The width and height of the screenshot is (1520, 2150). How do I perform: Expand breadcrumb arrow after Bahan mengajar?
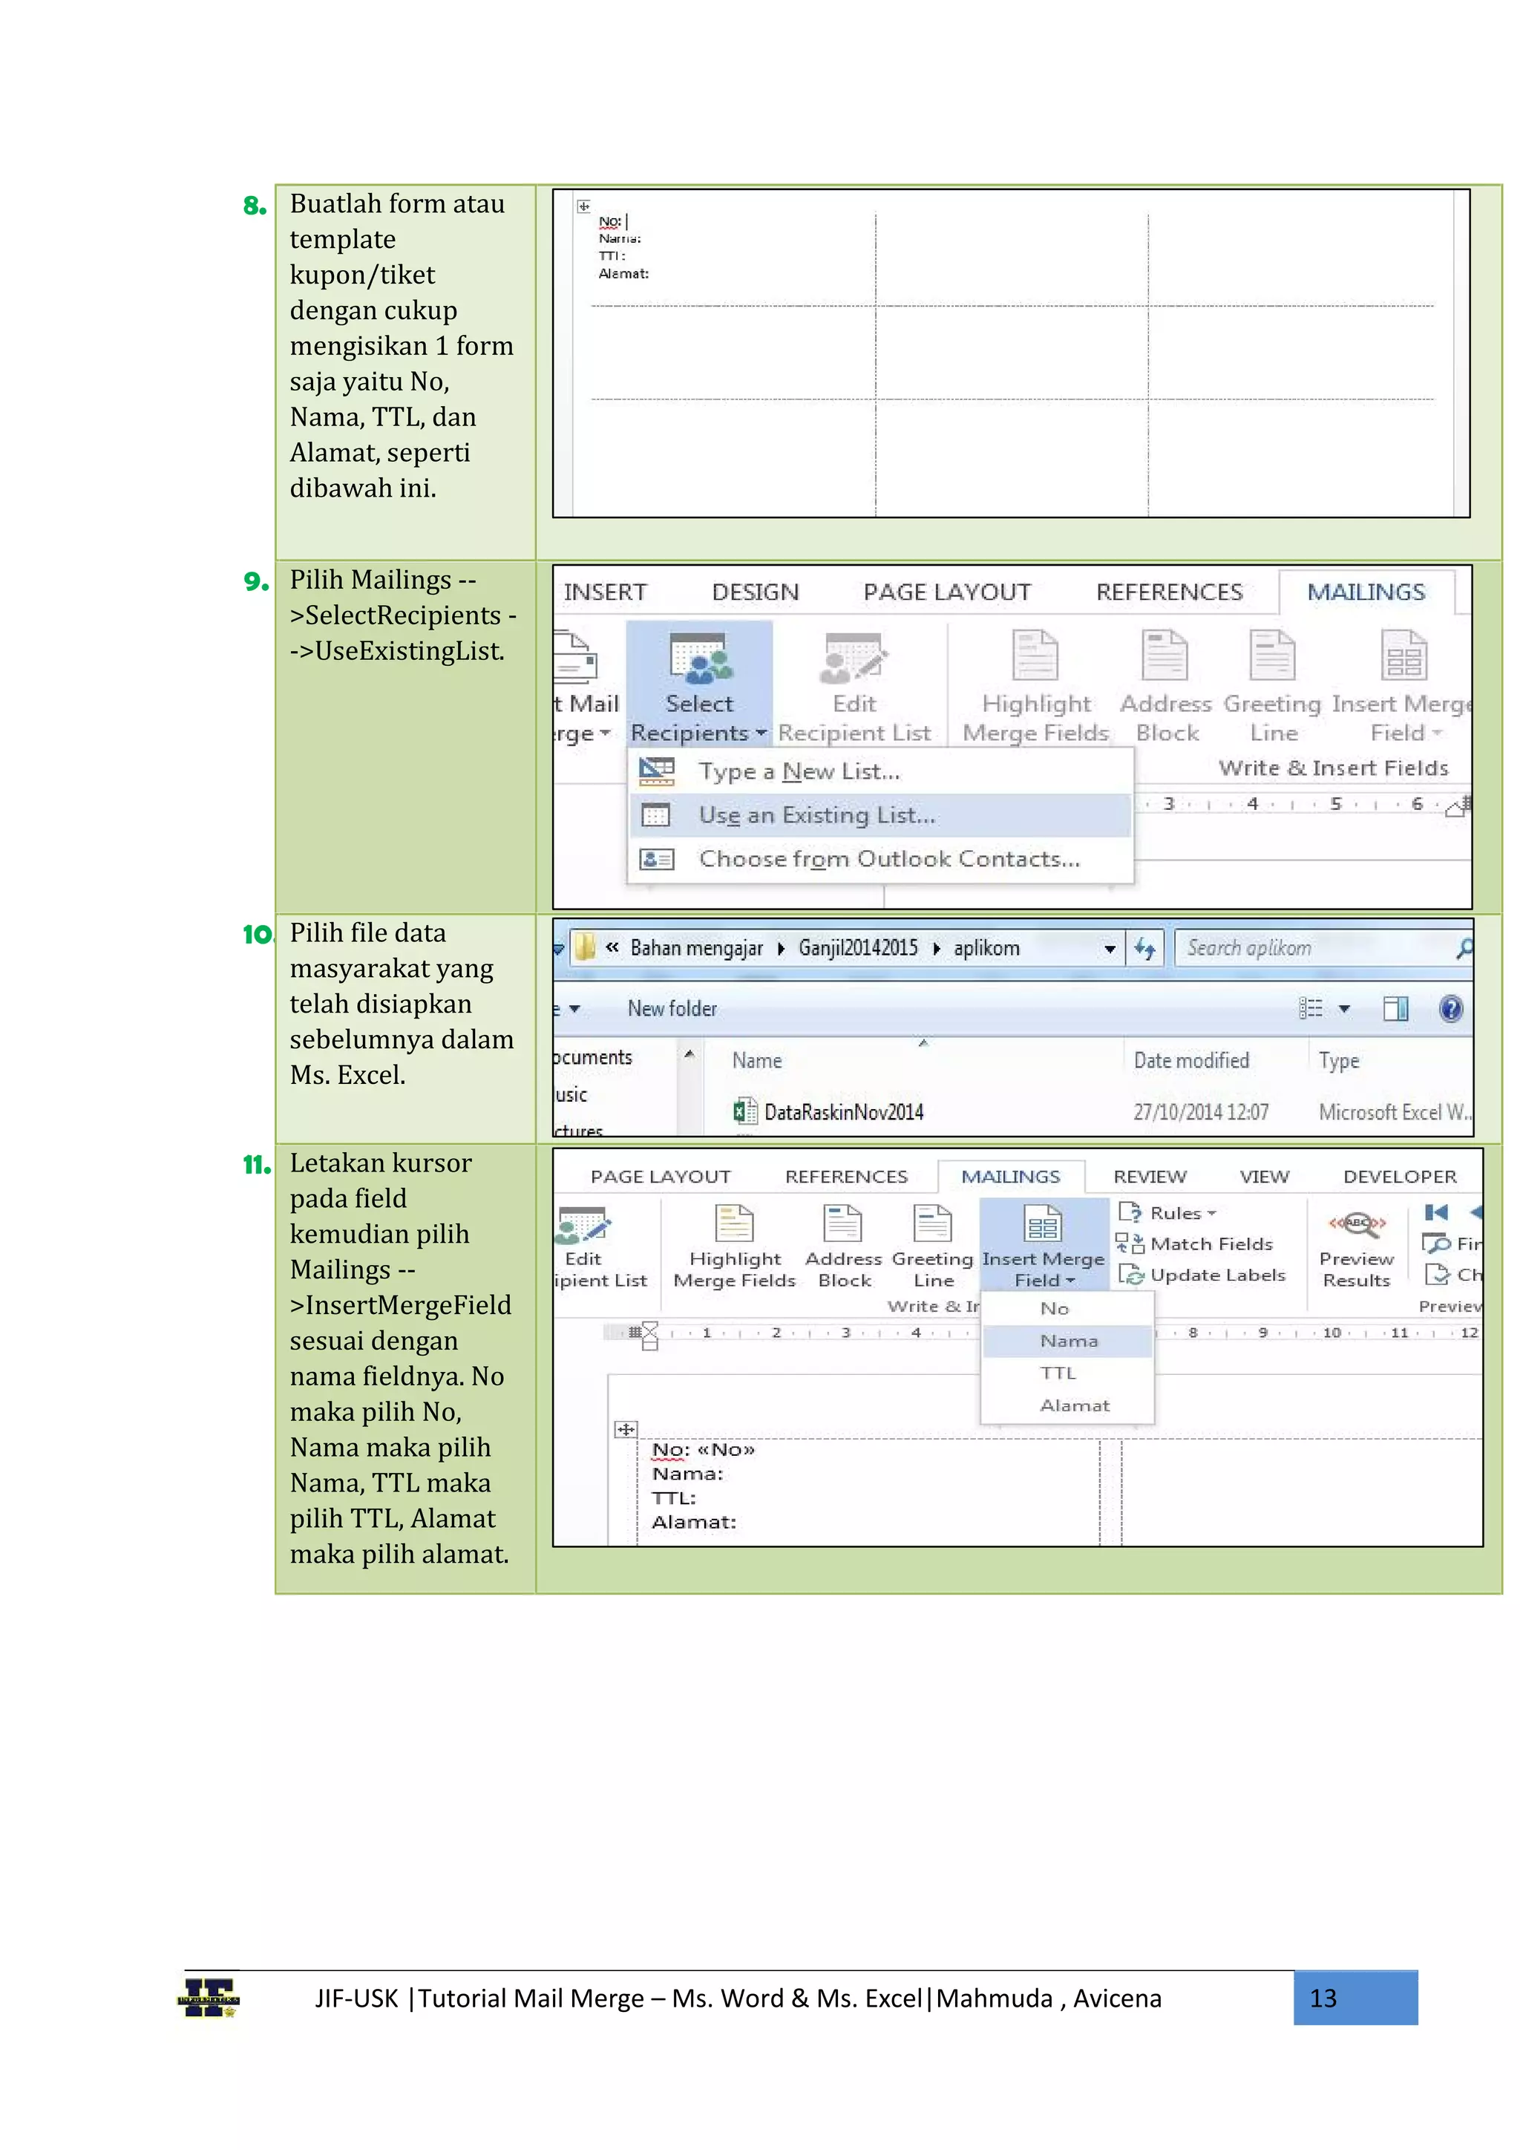pyautogui.click(x=781, y=949)
